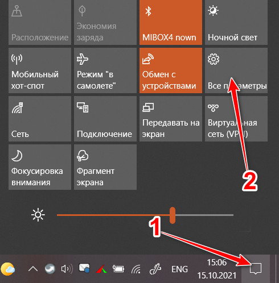Viewport: 279px width, 283px height.
Task: Toggle Ночной свет night light tile
Action: point(236,22)
